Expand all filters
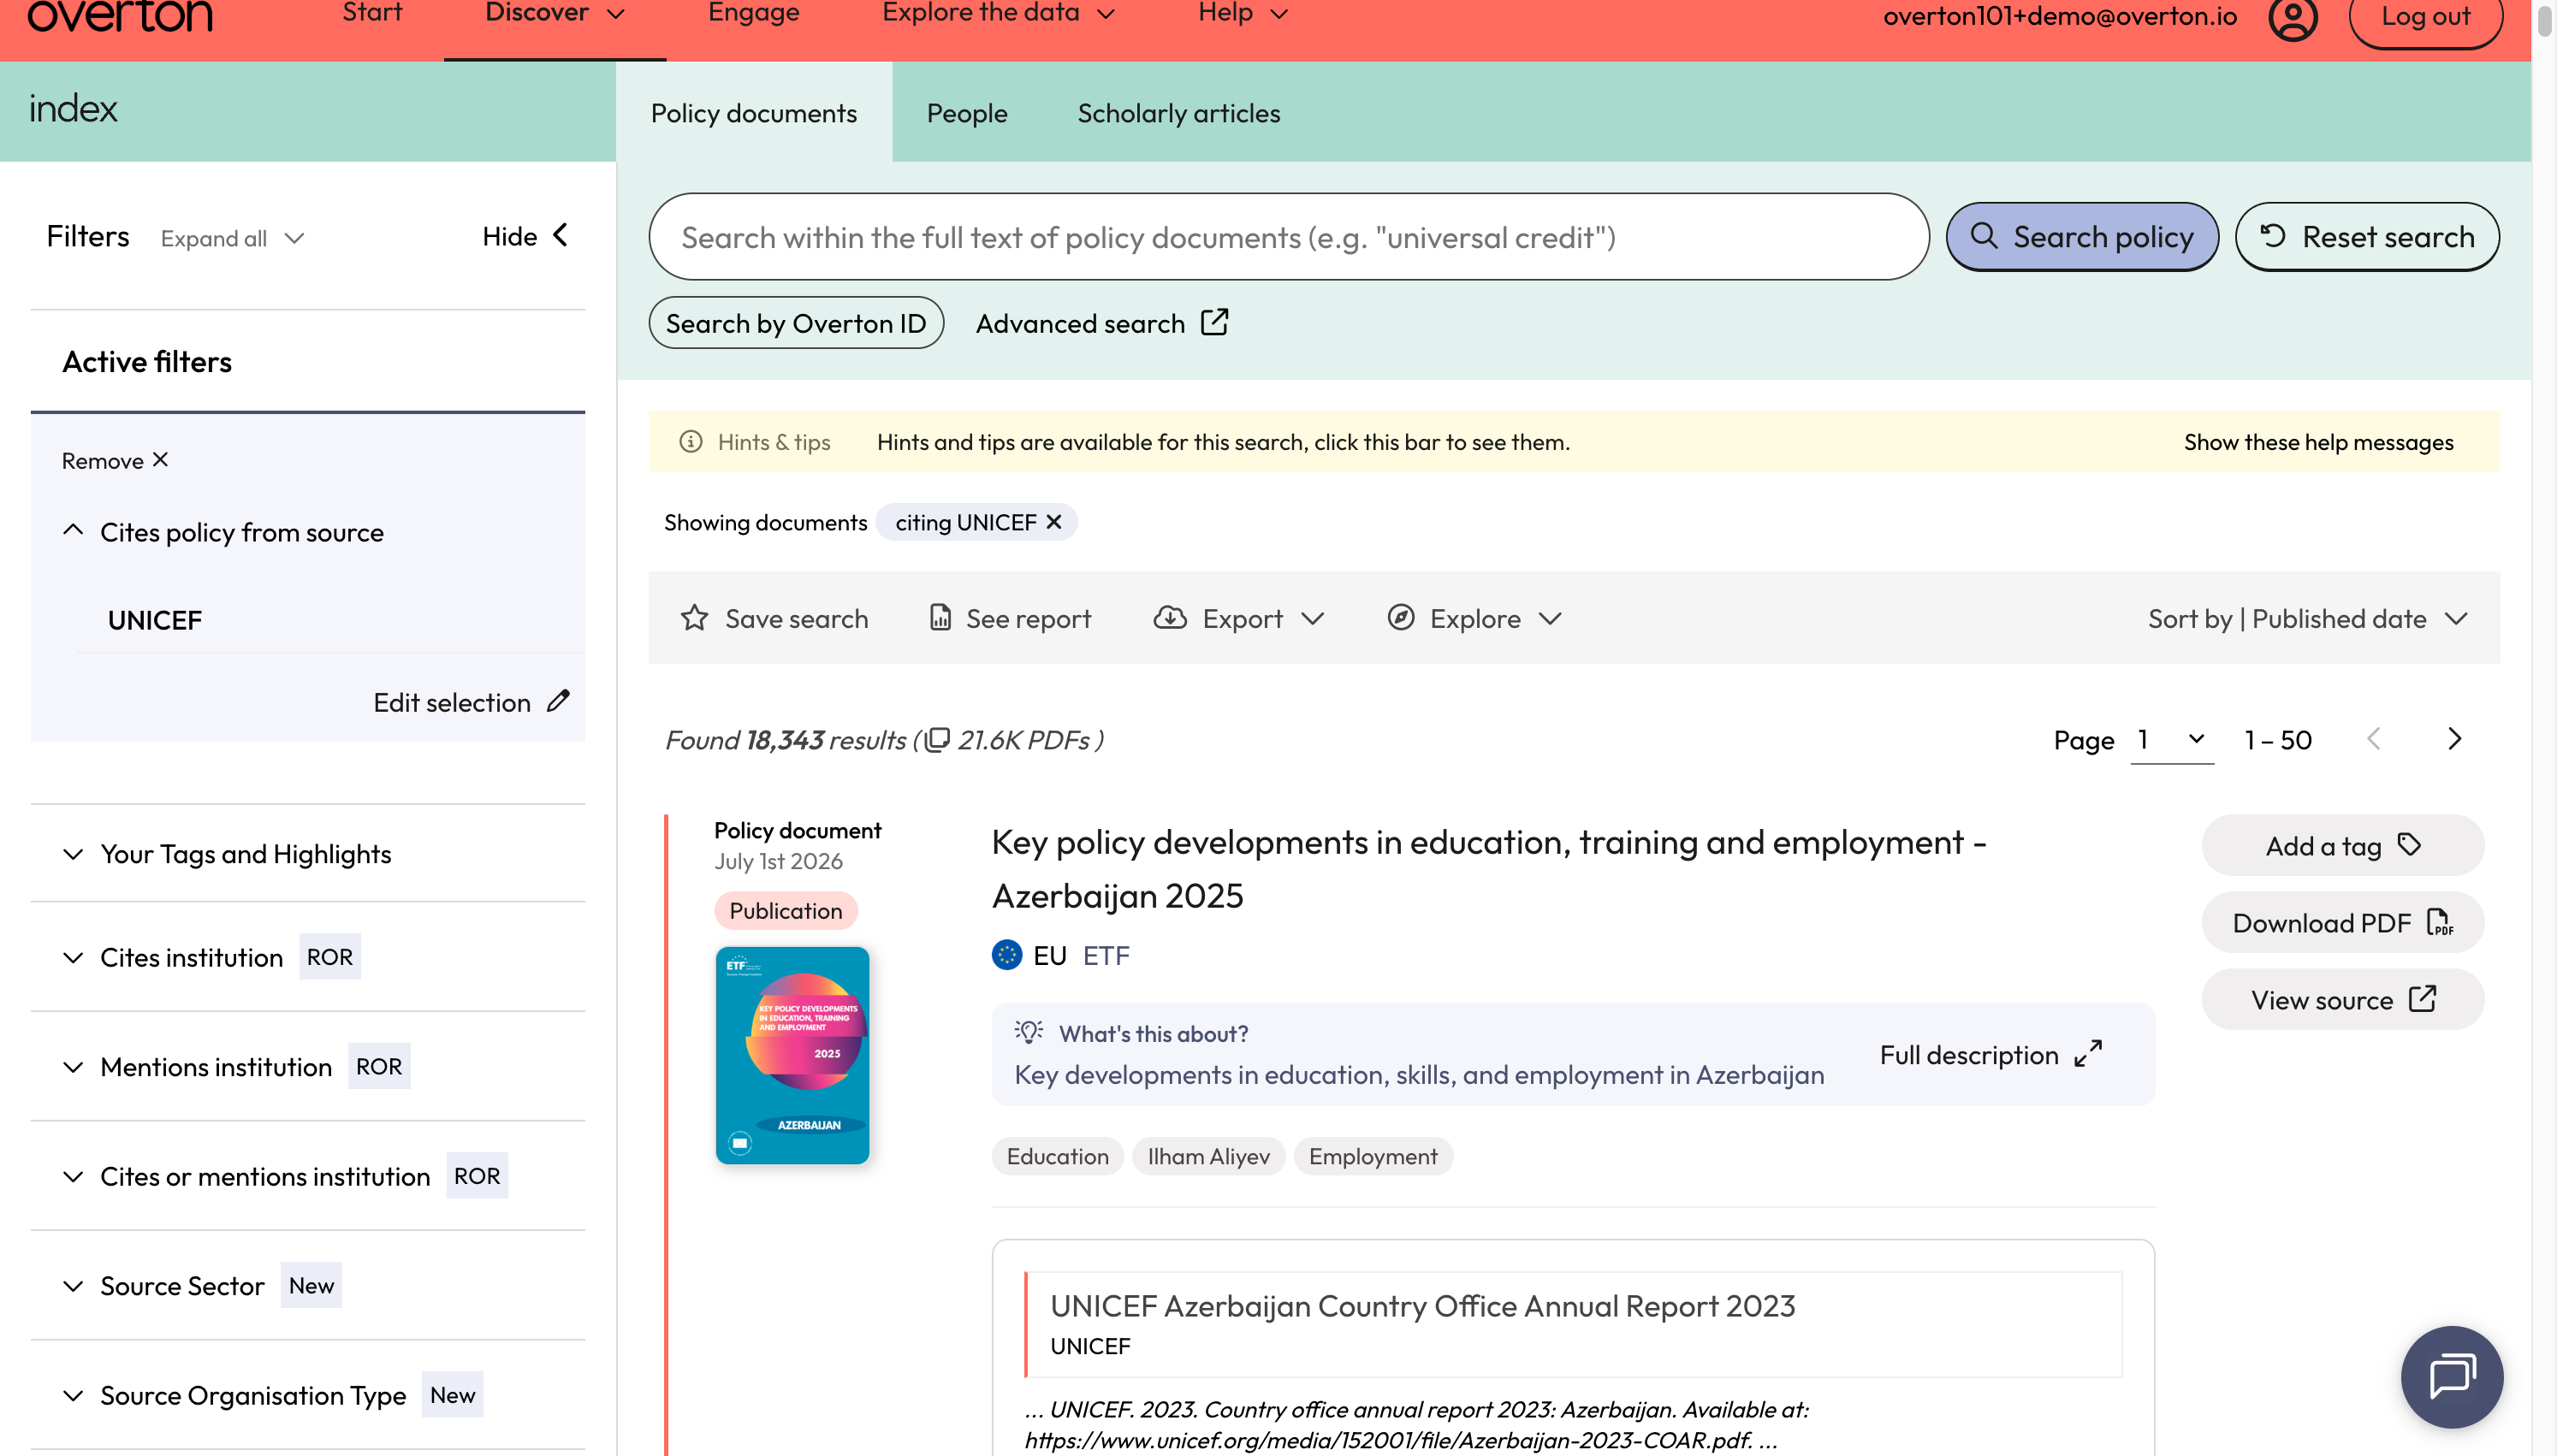This screenshot has width=2557, height=1456. 232,238
